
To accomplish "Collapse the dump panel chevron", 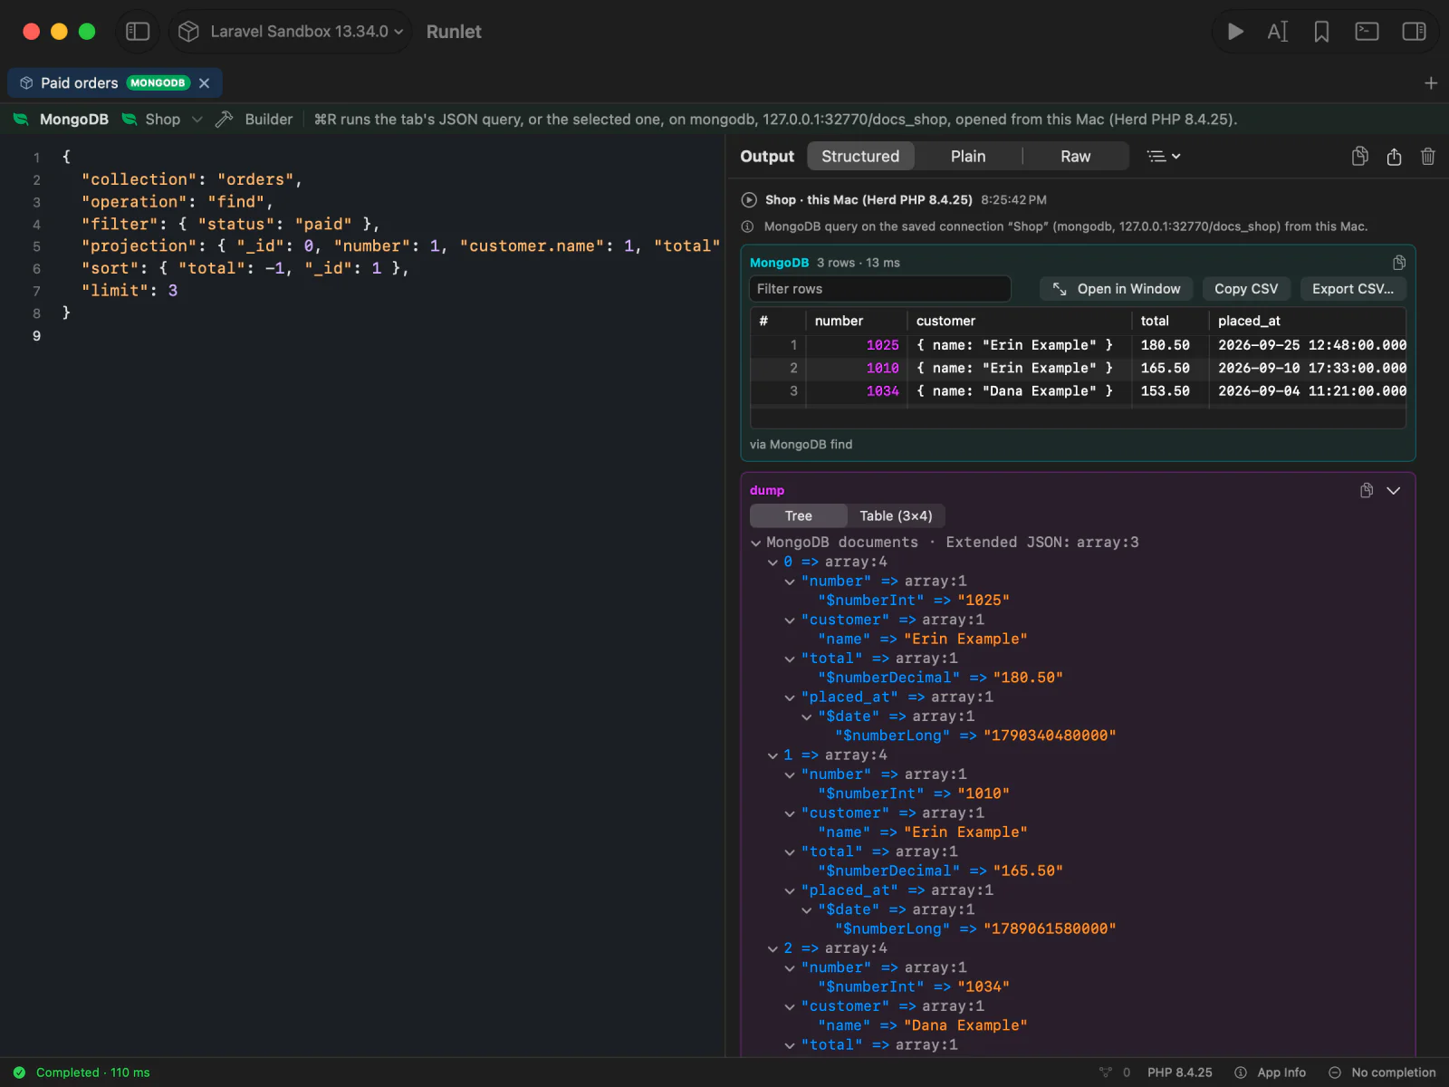I will coord(1394,491).
